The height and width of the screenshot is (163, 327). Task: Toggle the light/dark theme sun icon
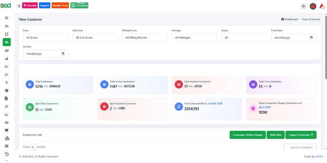[303, 6]
